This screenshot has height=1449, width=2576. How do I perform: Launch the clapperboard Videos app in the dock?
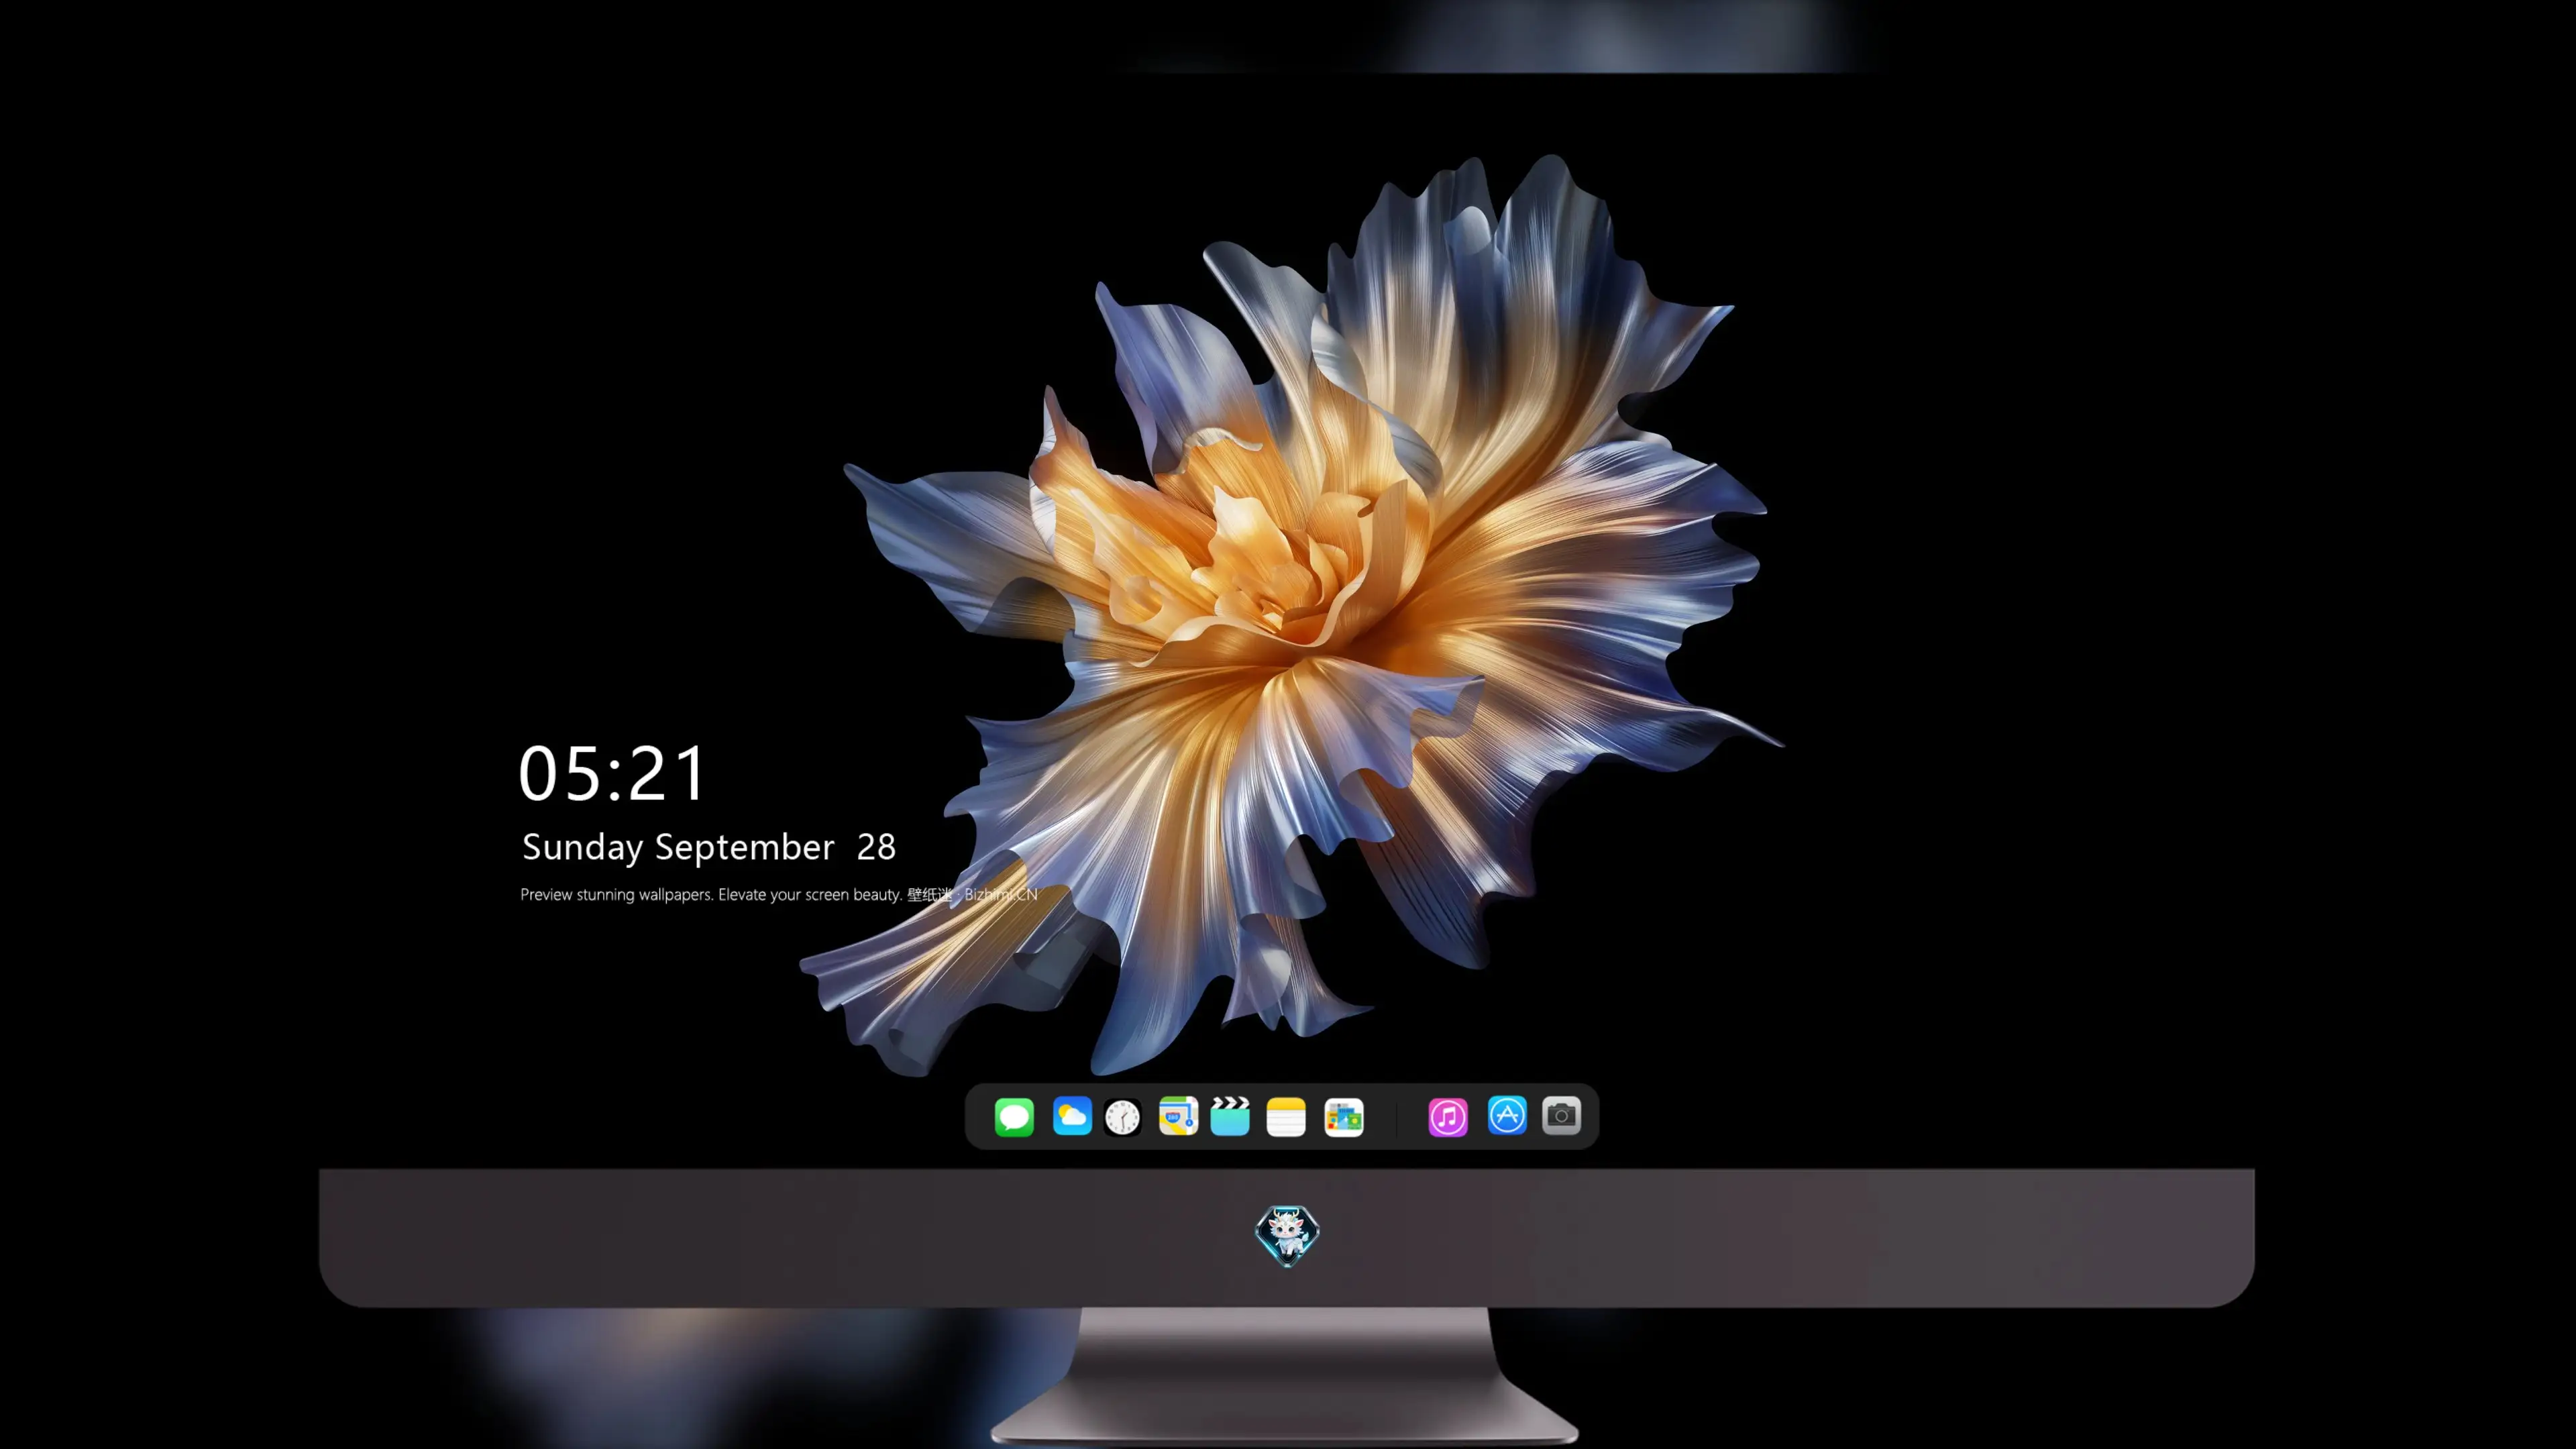click(1230, 1116)
